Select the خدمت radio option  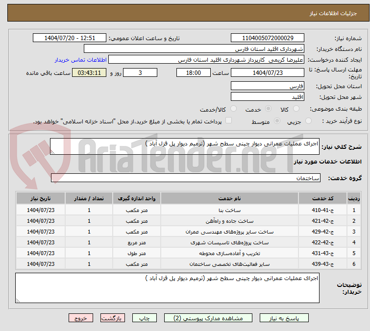coord(268,109)
